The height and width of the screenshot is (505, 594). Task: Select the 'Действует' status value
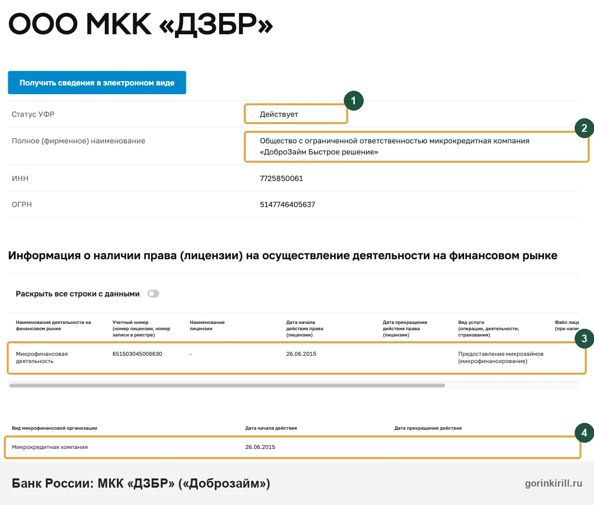(279, 114)
